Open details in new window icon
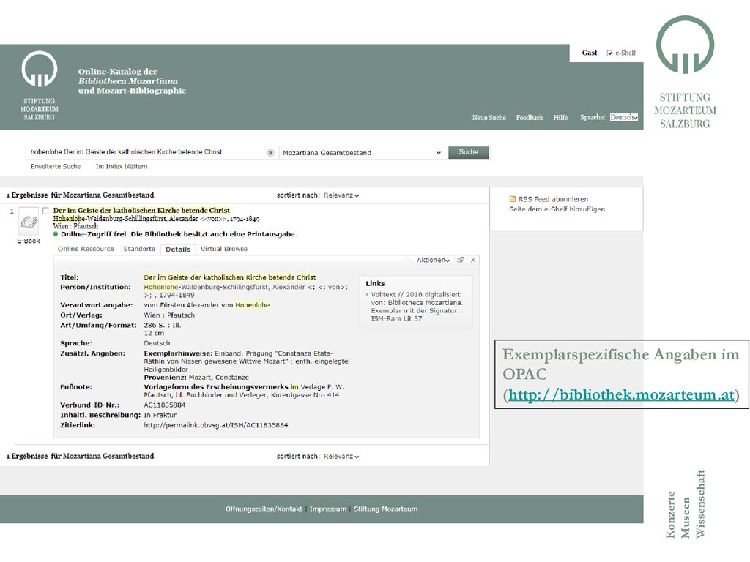This screenshot has height=562, width=750. (460, 260)
